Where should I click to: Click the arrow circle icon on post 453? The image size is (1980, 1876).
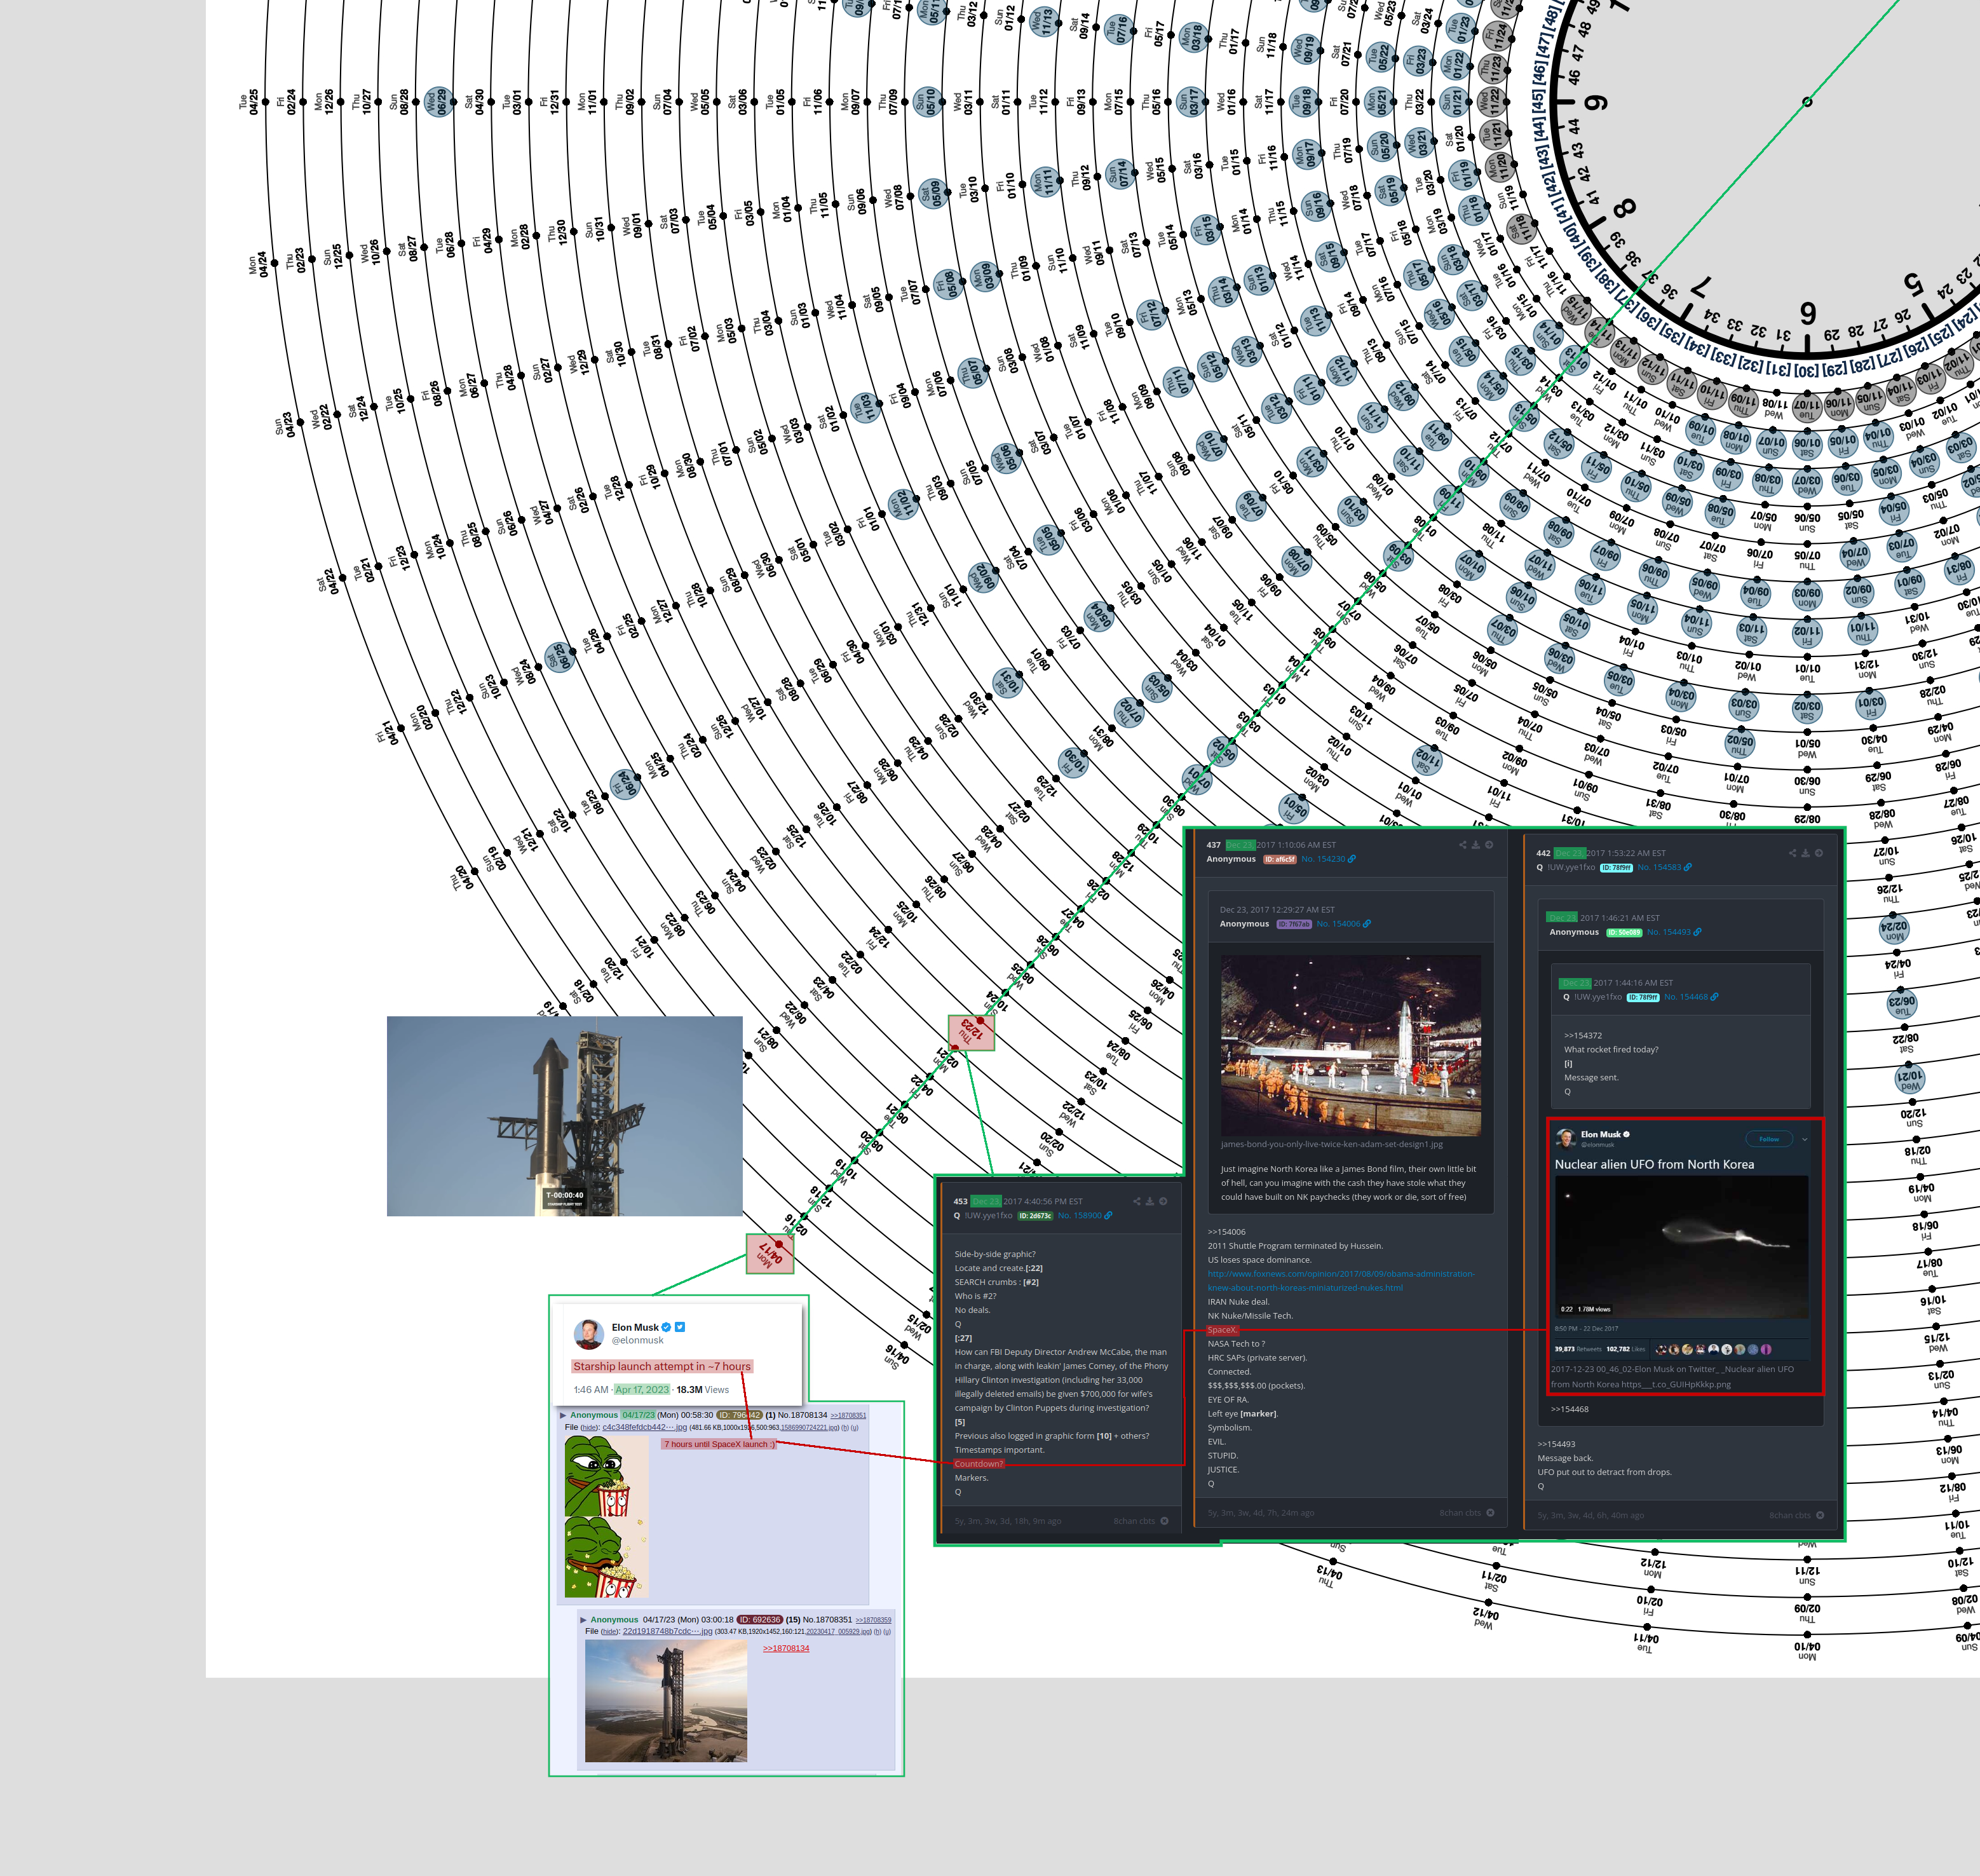tap(1163, 1201)
